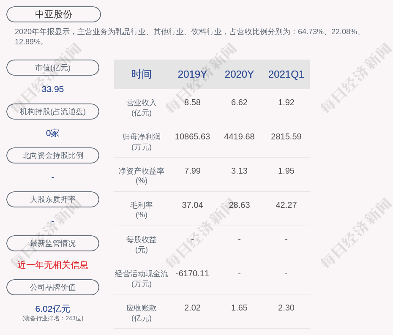Click the 应收账款 2021Q1 value 2.30

[x=286, y=308]
